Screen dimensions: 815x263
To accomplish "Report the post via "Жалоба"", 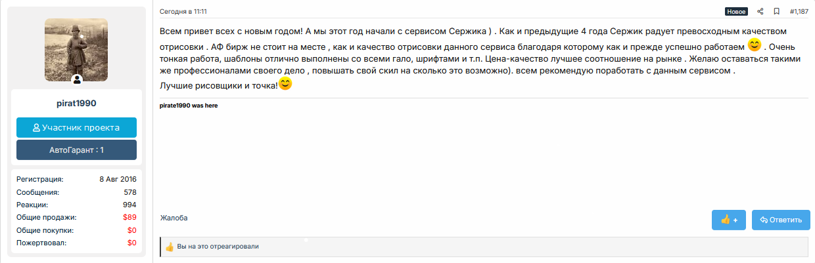I will (174, 218).
